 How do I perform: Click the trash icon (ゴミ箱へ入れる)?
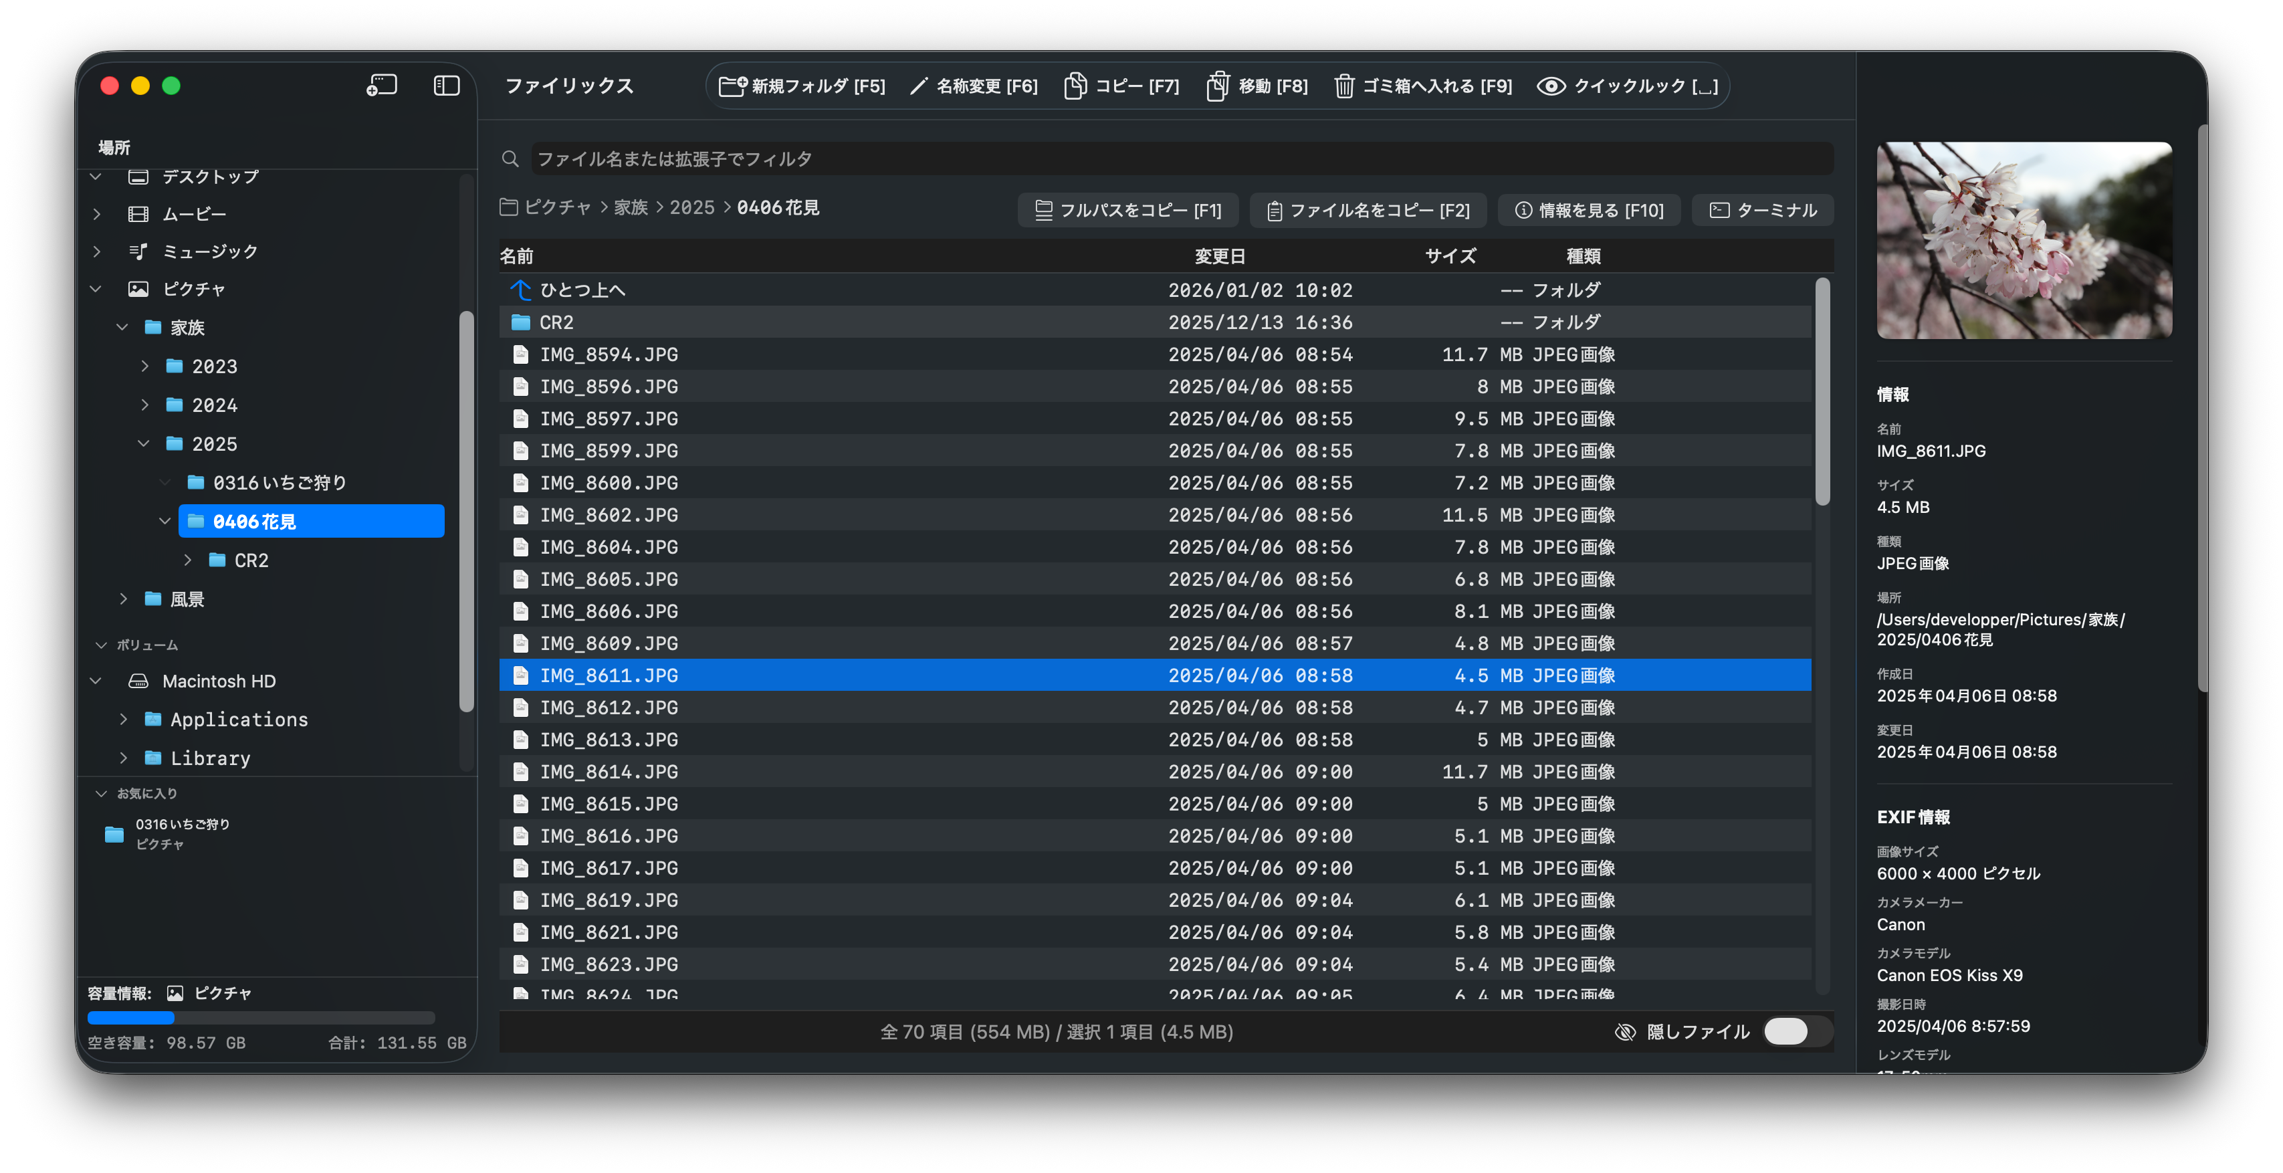[x=1343, y=86]
